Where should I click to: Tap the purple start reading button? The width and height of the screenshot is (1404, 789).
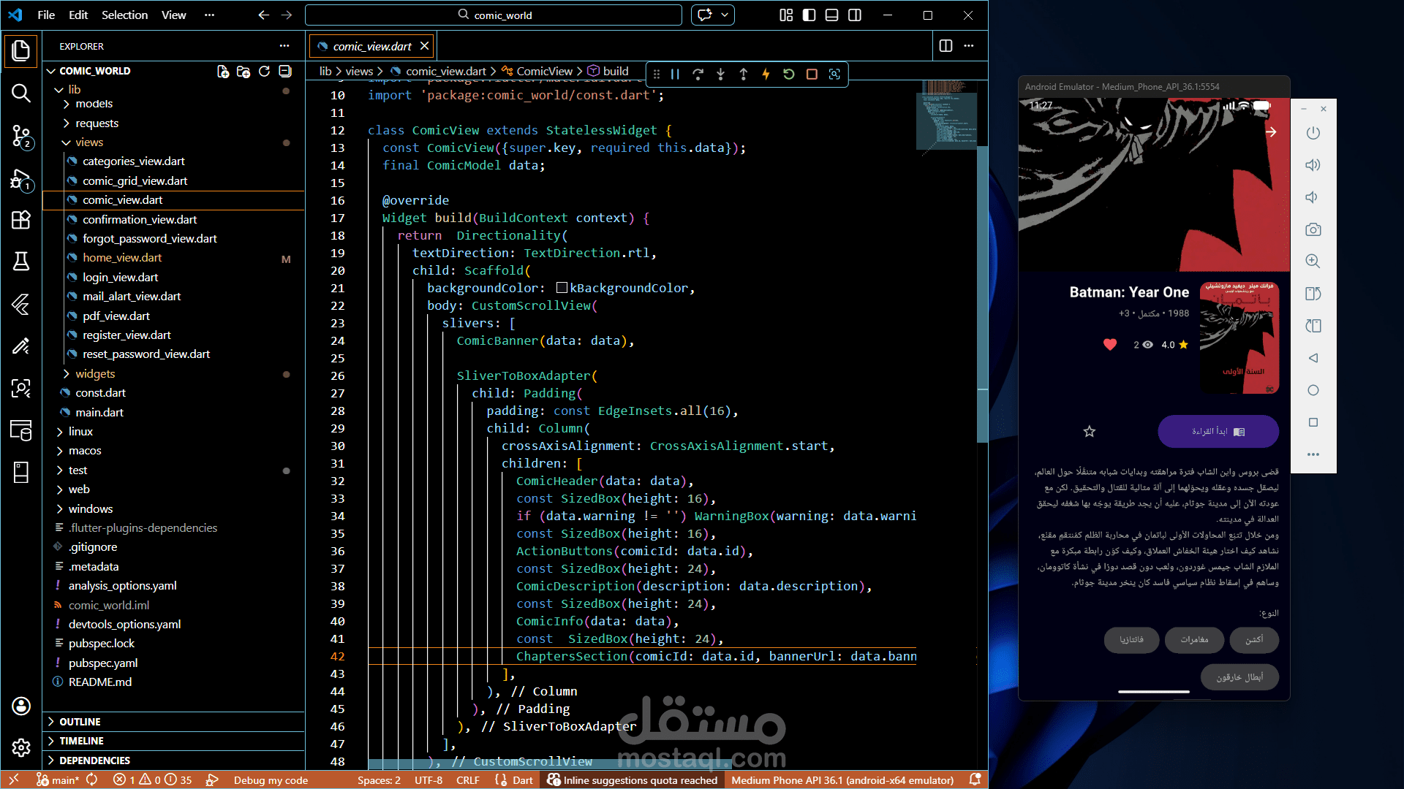1218,432
